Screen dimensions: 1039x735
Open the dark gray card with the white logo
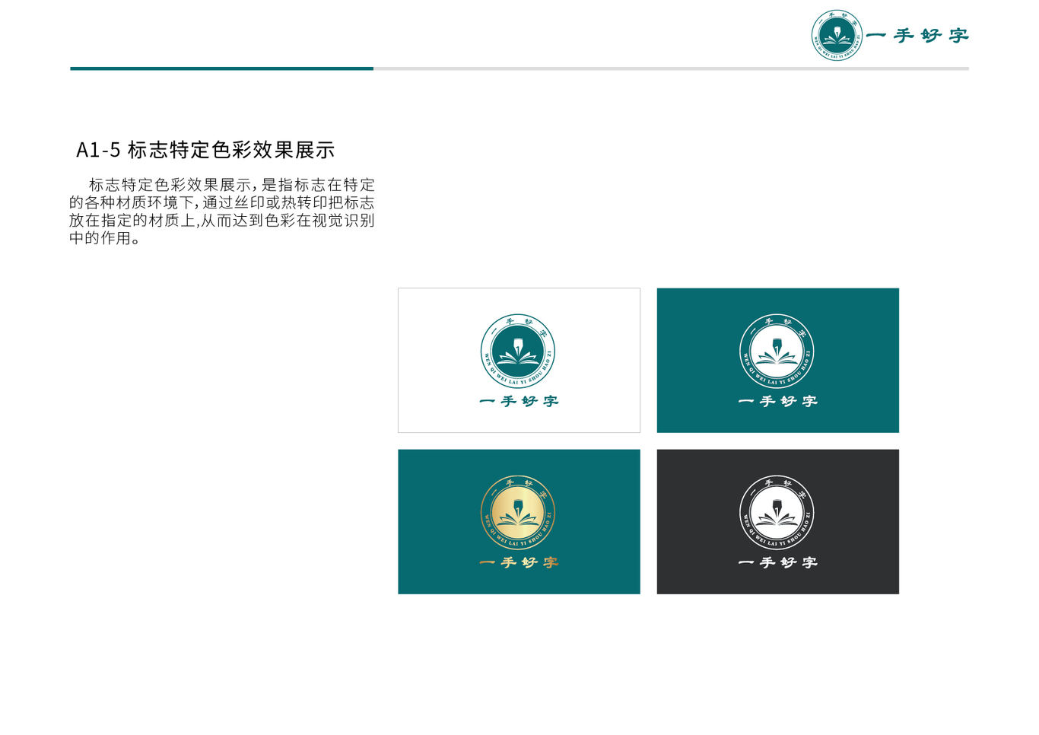click(x=777, y=522)
